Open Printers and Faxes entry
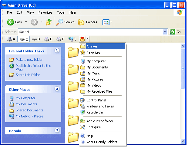The height and width of the screenshot is (148, 188). pos(102,106)
